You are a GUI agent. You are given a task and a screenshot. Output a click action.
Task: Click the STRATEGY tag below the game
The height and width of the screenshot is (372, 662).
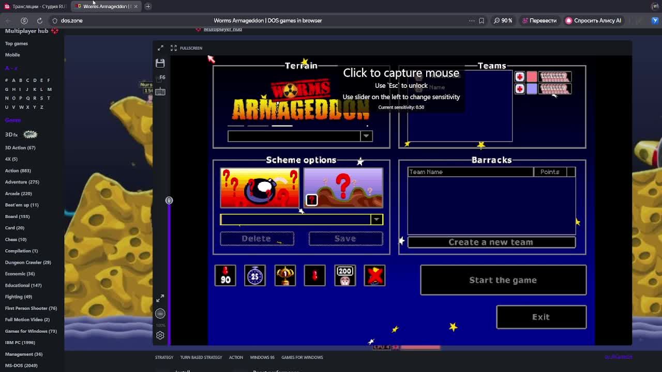coord(164,358)
